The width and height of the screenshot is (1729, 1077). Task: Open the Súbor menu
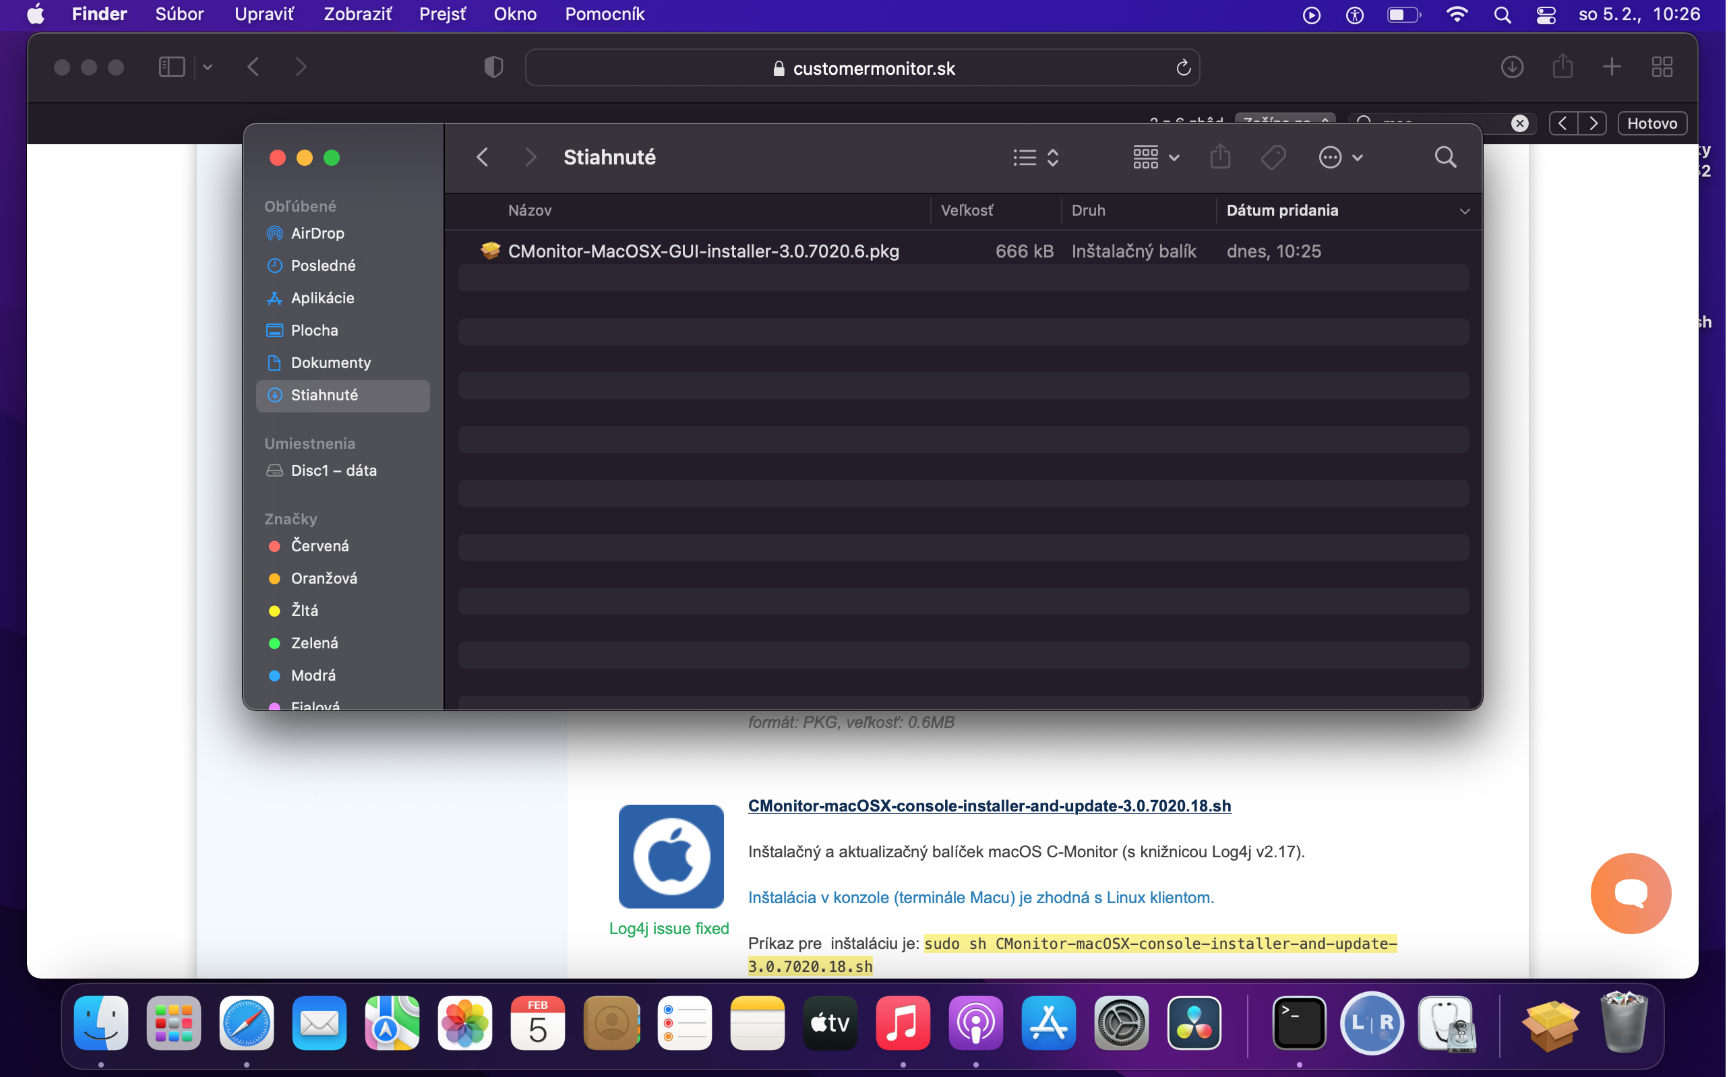coord(179,14)
